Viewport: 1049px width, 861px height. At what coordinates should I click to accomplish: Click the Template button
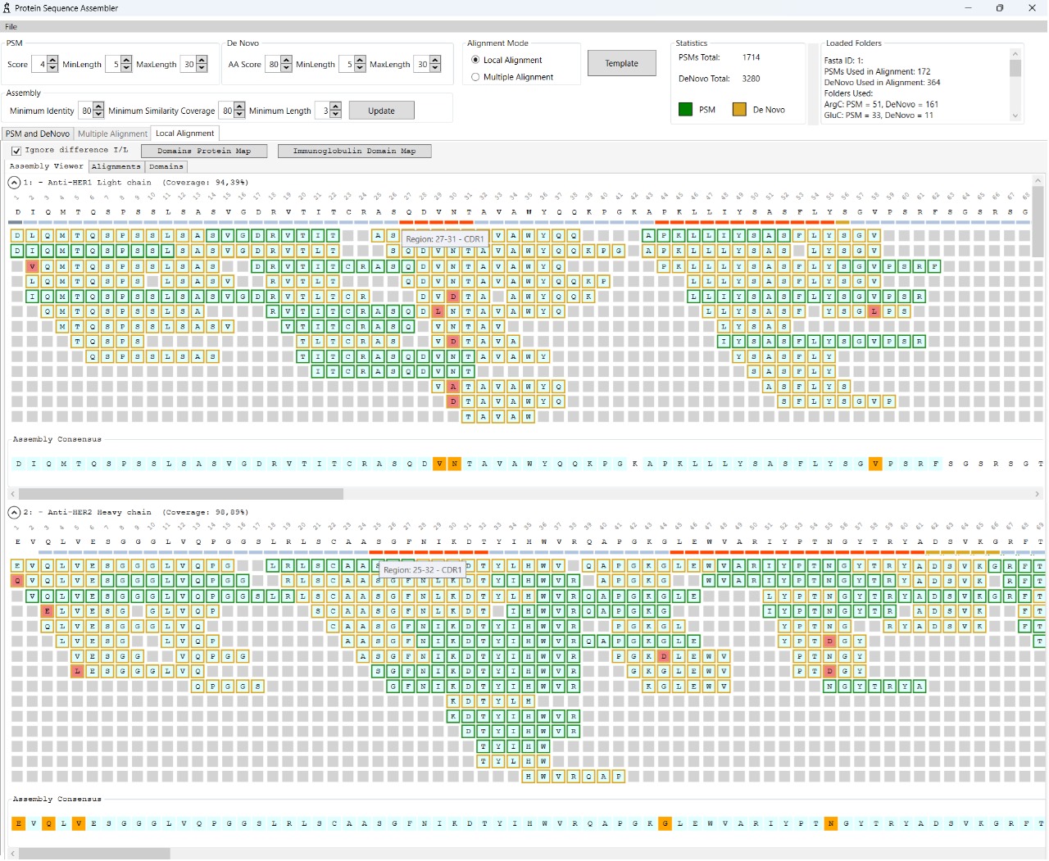tap(621, 62)
